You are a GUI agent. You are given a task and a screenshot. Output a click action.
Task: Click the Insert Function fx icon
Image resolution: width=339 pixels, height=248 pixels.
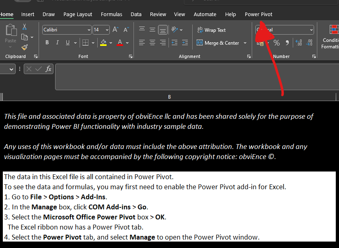point(48,69)
